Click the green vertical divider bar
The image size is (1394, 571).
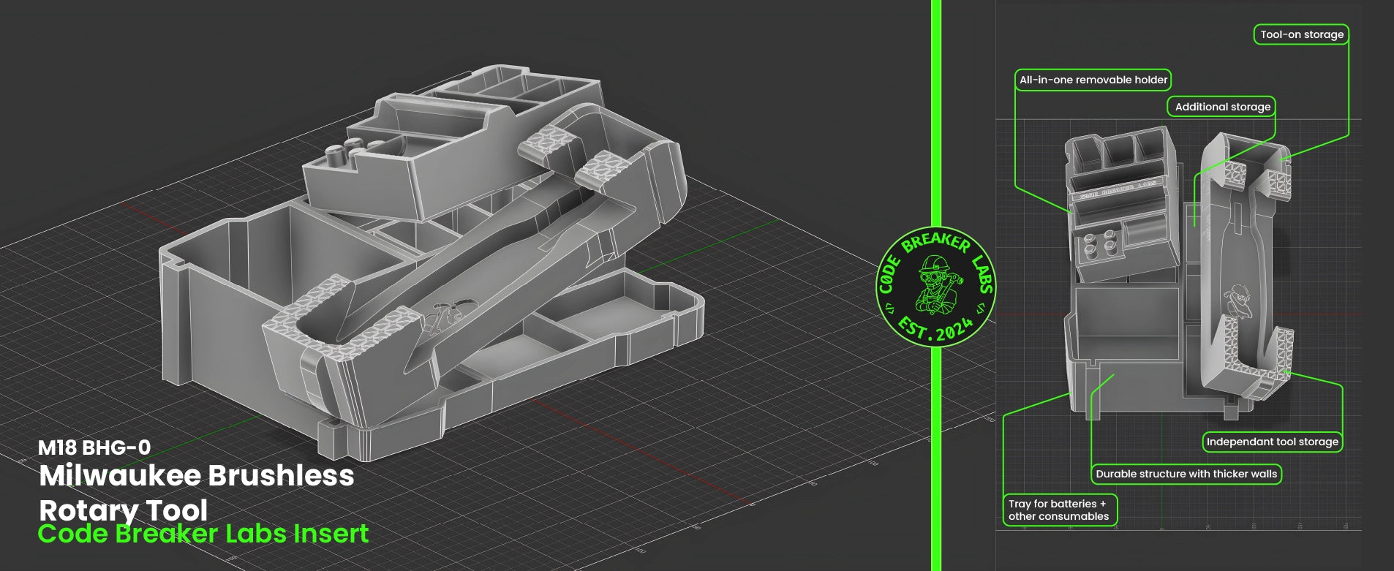(935, 110)
